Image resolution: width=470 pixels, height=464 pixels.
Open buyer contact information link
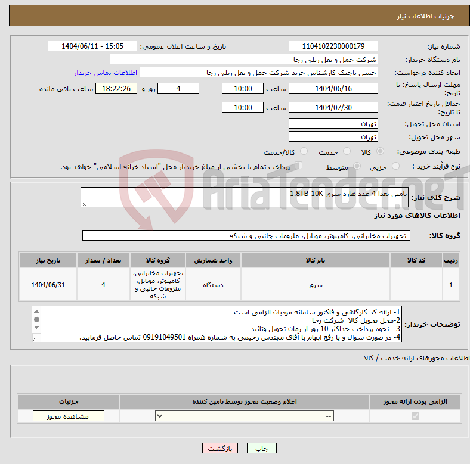[x=106, y=73]
